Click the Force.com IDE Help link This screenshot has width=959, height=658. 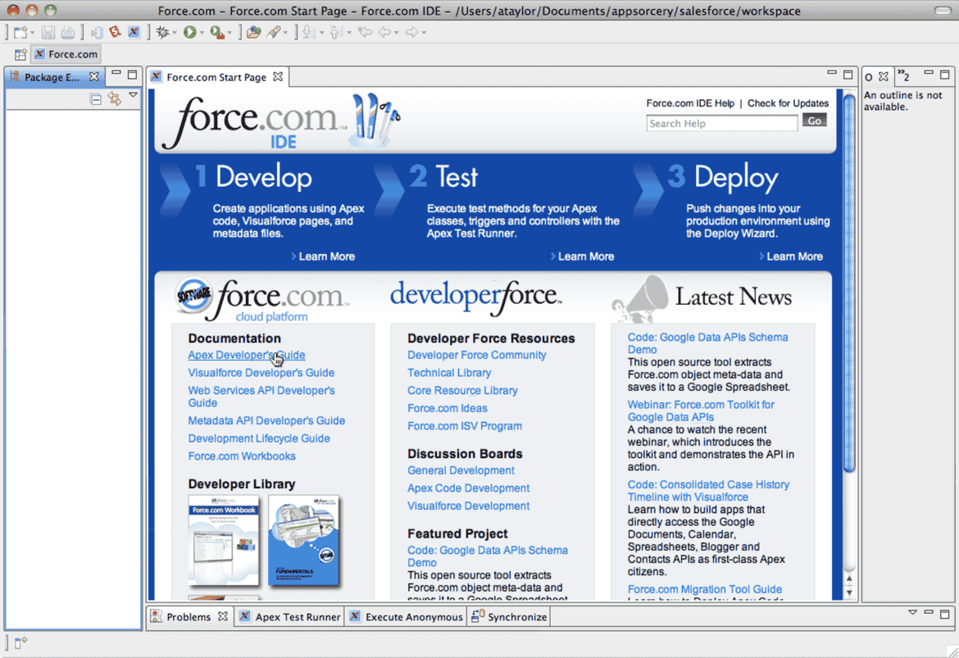tap(690, 103)
